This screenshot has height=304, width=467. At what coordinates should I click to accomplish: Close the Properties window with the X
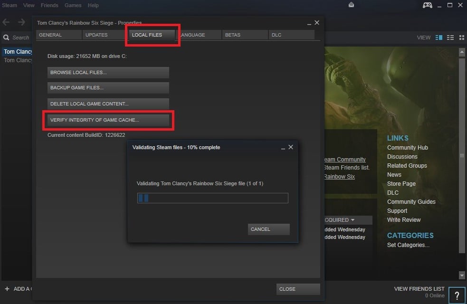point(317,23)
